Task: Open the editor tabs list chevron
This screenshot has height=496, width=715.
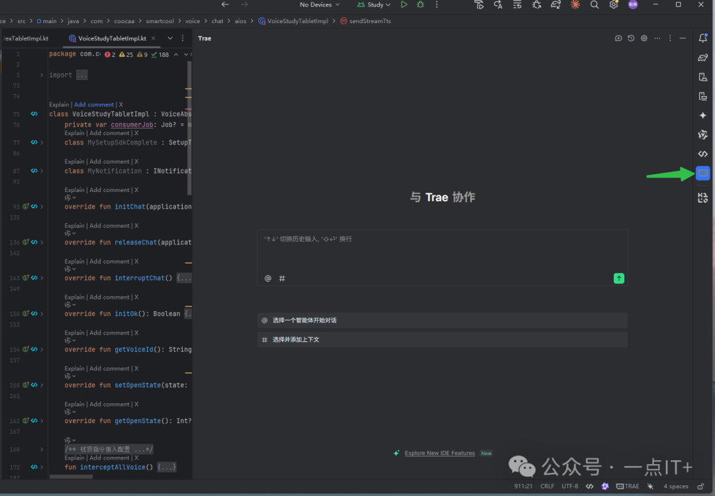Action: tap(170, 38)
